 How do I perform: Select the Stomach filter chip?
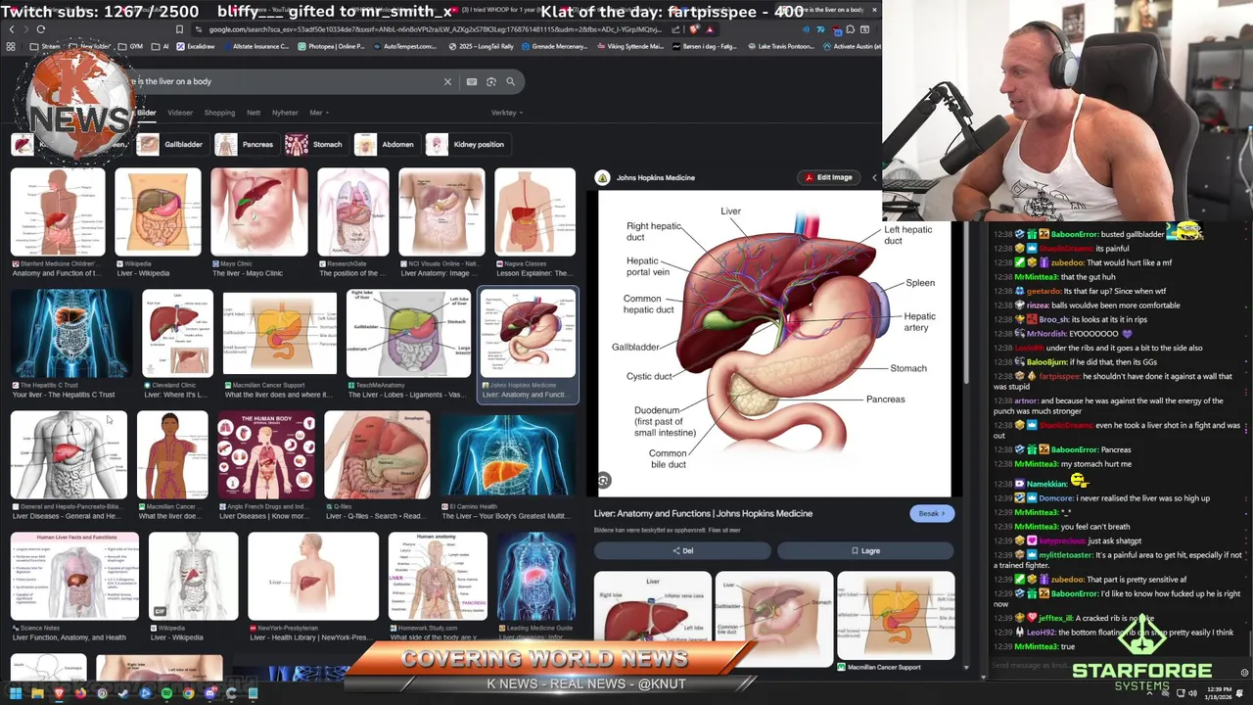point(315,144)
